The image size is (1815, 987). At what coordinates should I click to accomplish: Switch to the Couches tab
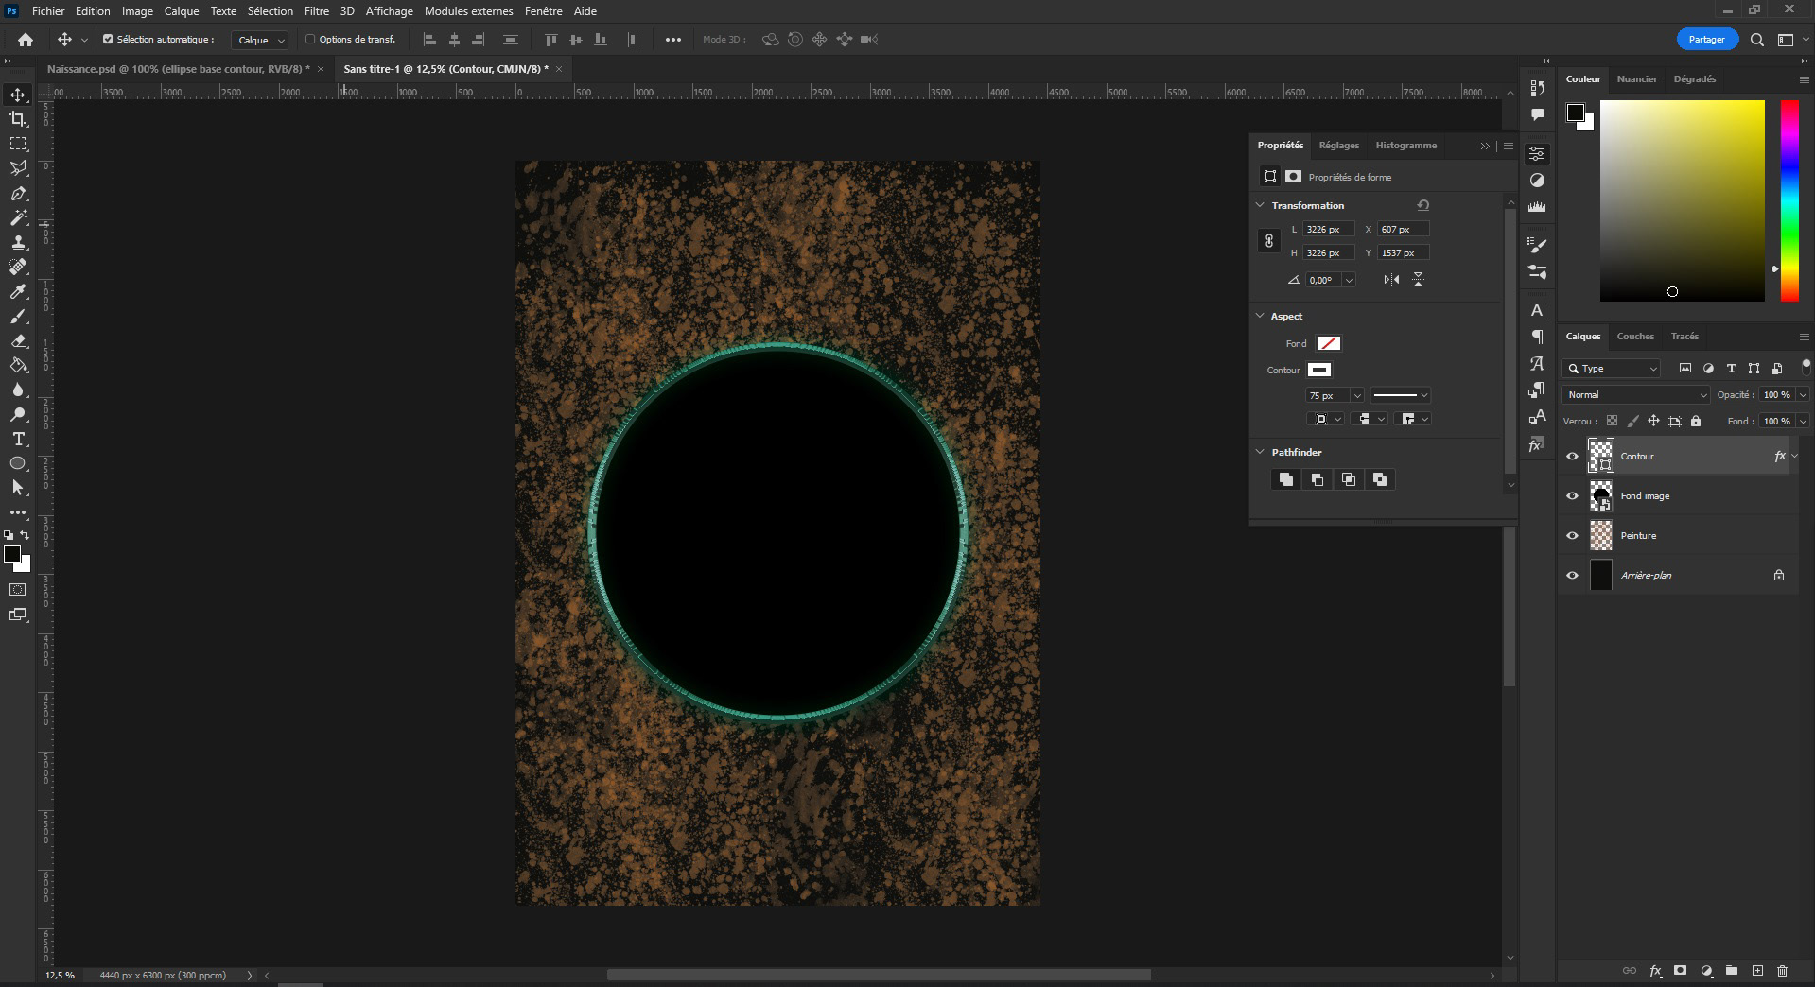[x=1635, y=337]
